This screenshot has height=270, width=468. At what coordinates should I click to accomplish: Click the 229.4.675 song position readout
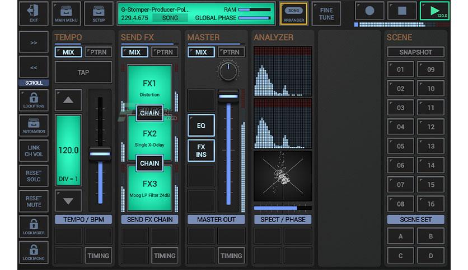click(x=134, y=18)
